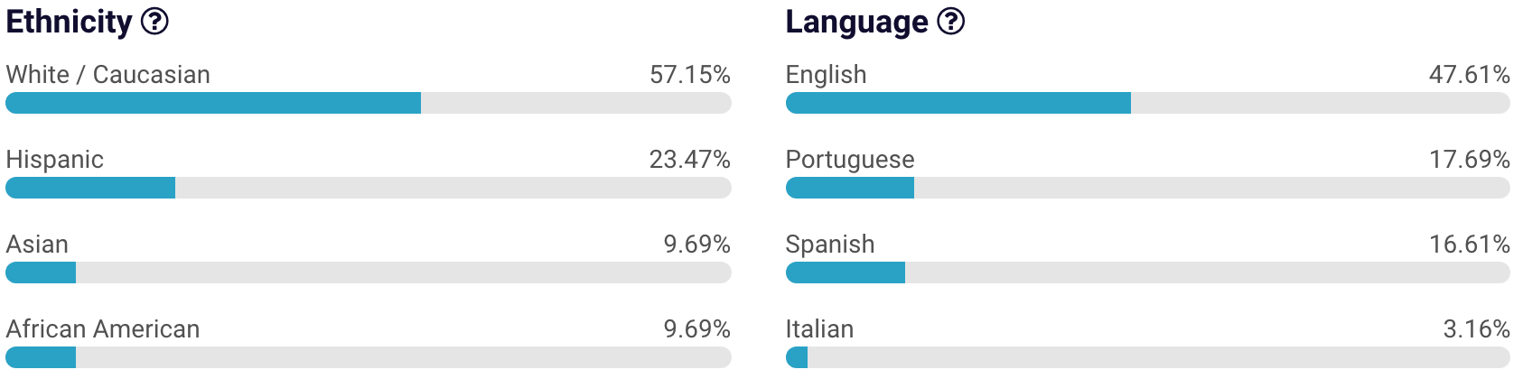Click the 47.61% English percentage
This screenshot has width=1523, height=388.
(1469, 74)
